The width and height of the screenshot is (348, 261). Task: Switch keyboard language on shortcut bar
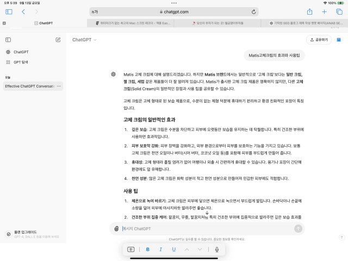point(130,250)
